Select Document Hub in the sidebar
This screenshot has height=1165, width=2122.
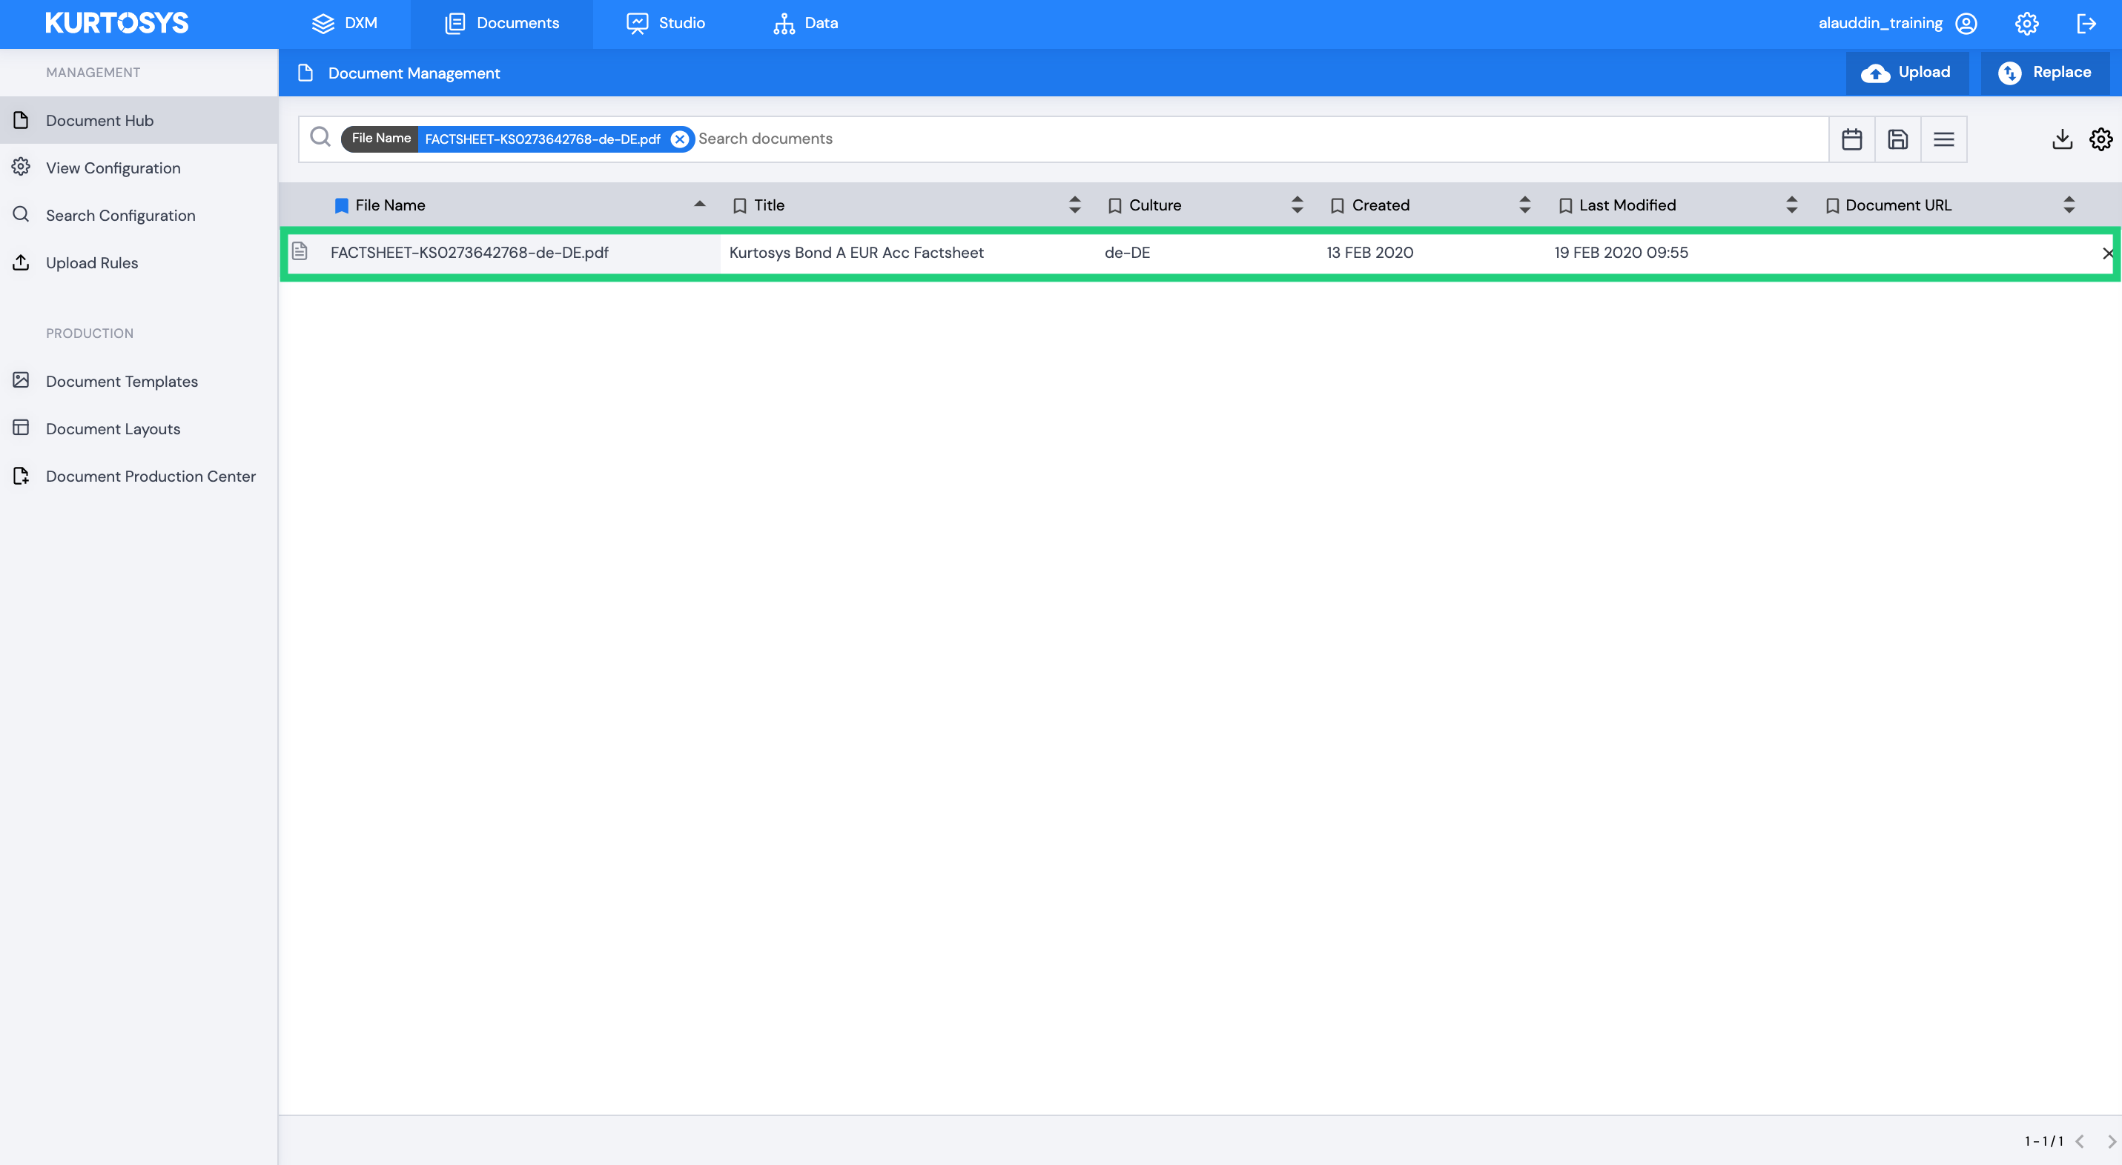point(139,120)
